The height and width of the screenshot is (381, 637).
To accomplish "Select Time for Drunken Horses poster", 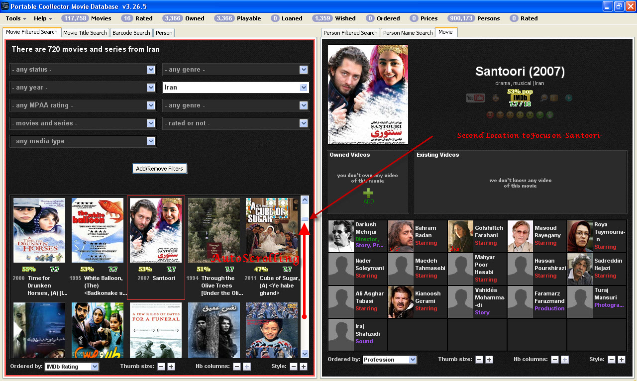I will coord(39,230).
